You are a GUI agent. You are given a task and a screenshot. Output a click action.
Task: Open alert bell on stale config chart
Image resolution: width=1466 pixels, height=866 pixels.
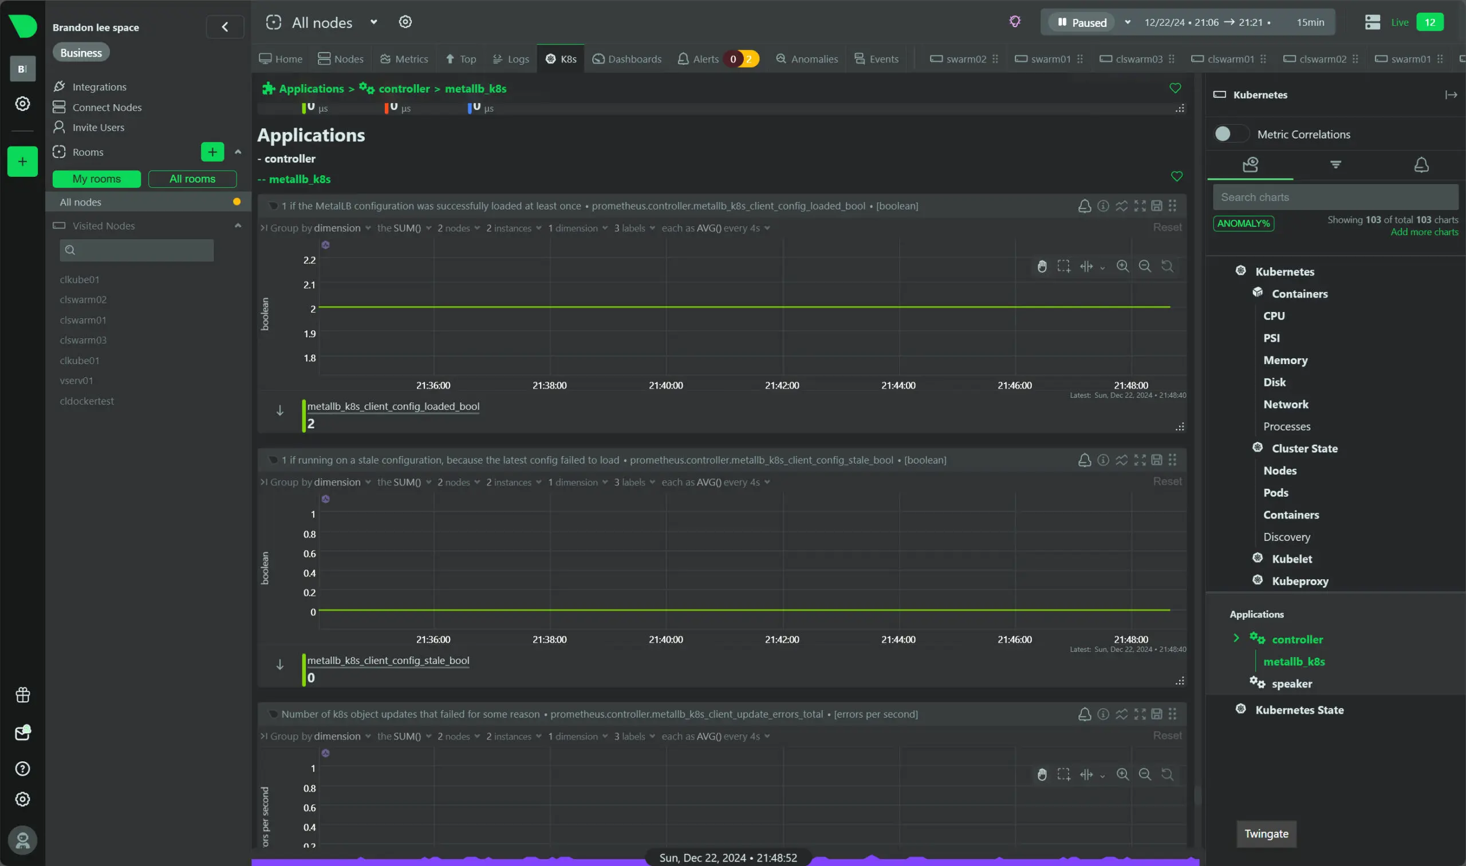[x=1084, y=460]
